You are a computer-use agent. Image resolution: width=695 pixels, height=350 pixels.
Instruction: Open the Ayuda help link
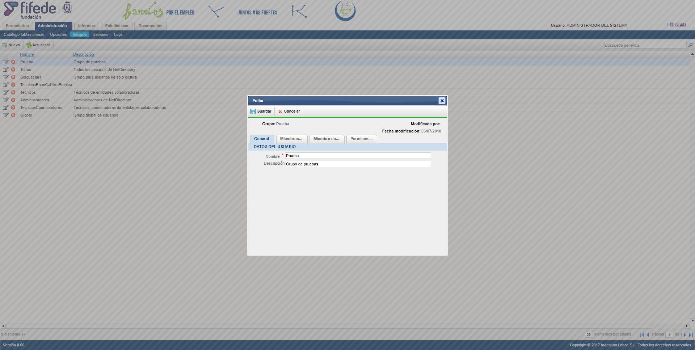pos(681,25)
